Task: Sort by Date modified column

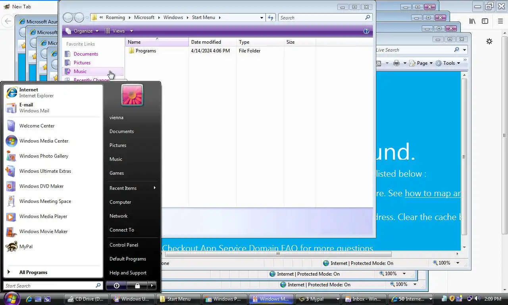Action: coord(212,42)
